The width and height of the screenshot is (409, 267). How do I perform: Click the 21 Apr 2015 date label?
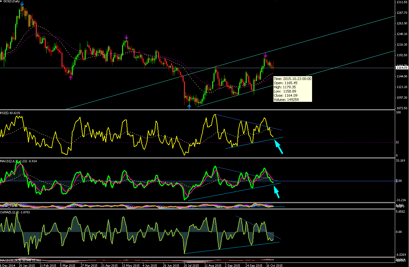[x=110, y=265]
